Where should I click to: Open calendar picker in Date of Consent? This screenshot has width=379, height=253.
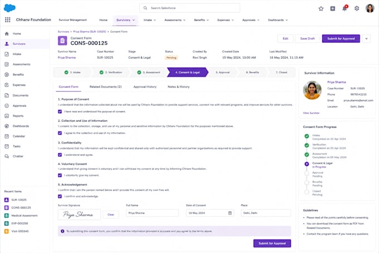click(230, 213)
